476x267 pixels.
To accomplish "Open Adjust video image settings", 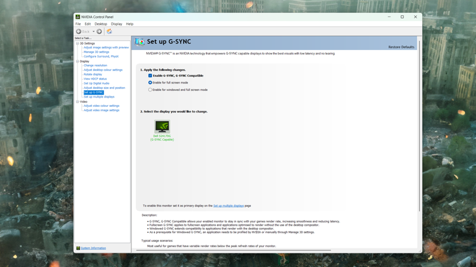I will click(102, 111).
